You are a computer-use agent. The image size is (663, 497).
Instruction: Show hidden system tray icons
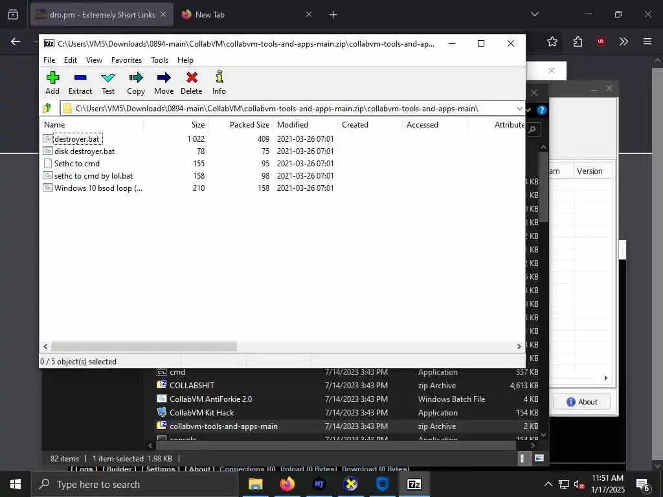548,484
